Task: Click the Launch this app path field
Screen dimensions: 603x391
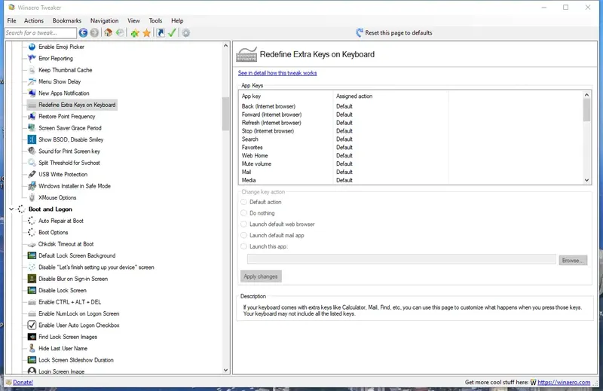Action: tap(402, 259)
